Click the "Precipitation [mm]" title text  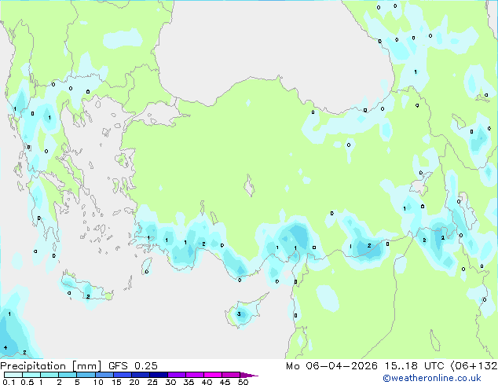[x=51, y=366]
